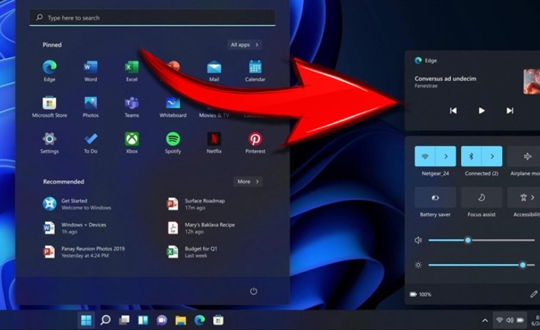Image resolution: width=540 pixels, height=330 pixels.
Task: Expand the Accessibility options chevron
Action: (533, 197)
